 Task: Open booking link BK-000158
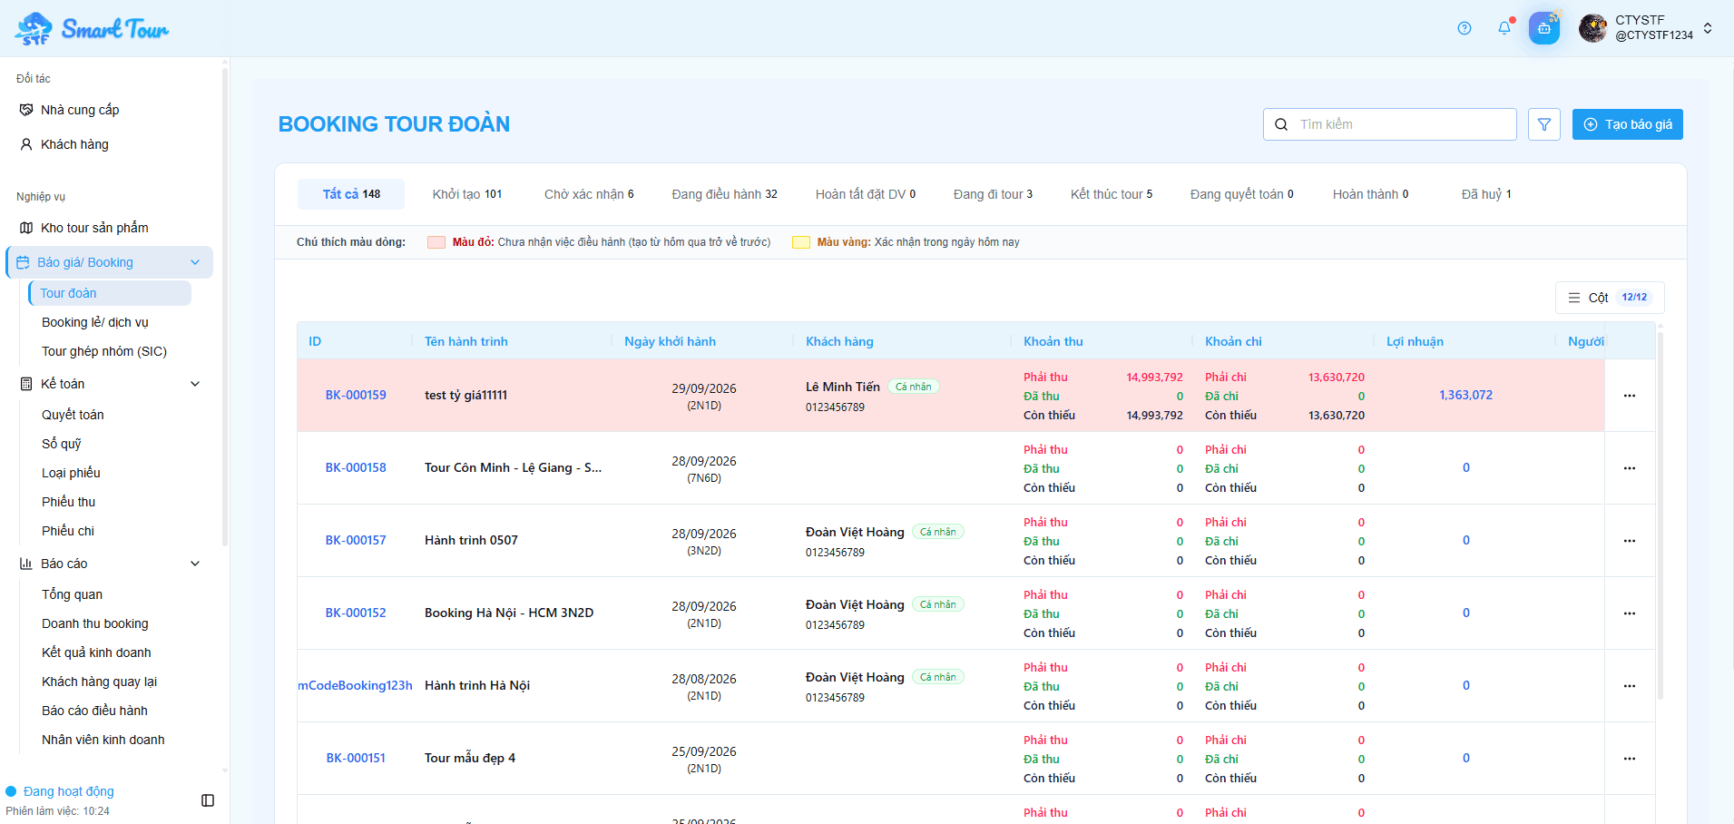356,467
